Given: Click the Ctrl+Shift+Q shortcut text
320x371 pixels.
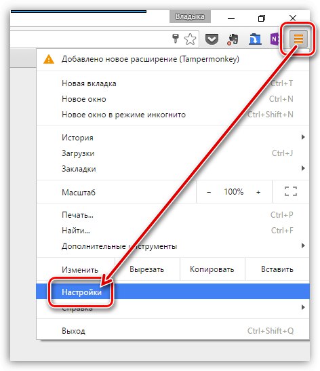Looking at the screenshot, I should point(271,330).
